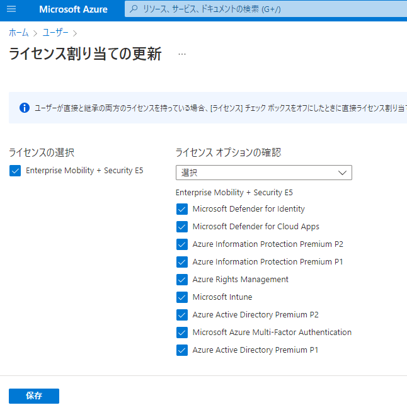Open the ellipsis more options beside title

point(182,54)
